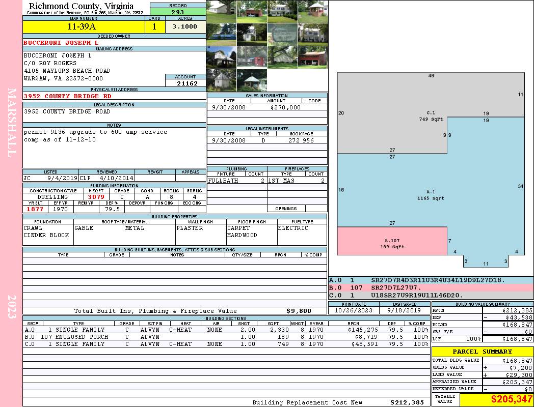
Task: Select account number 21162
Action: click(187, 83)
